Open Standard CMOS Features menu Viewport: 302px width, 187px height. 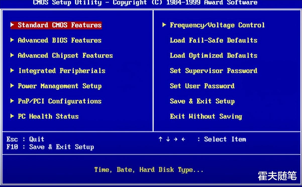60,25
